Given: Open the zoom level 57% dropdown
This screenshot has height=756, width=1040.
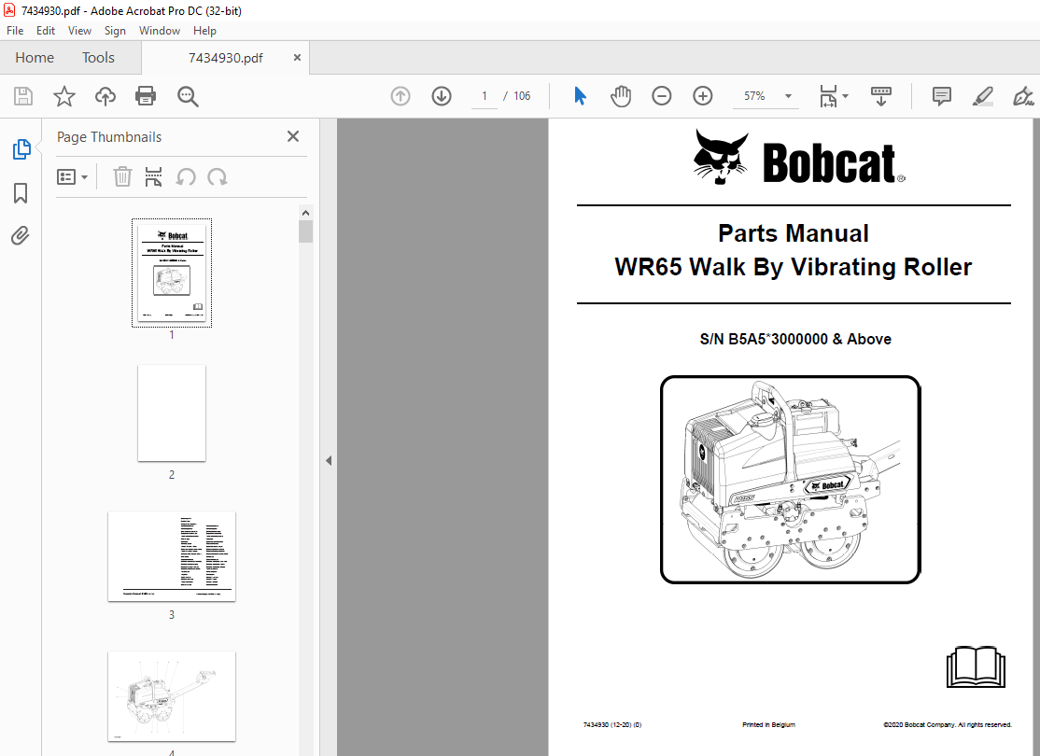Looking at the screenshot, I should [789, 96].
